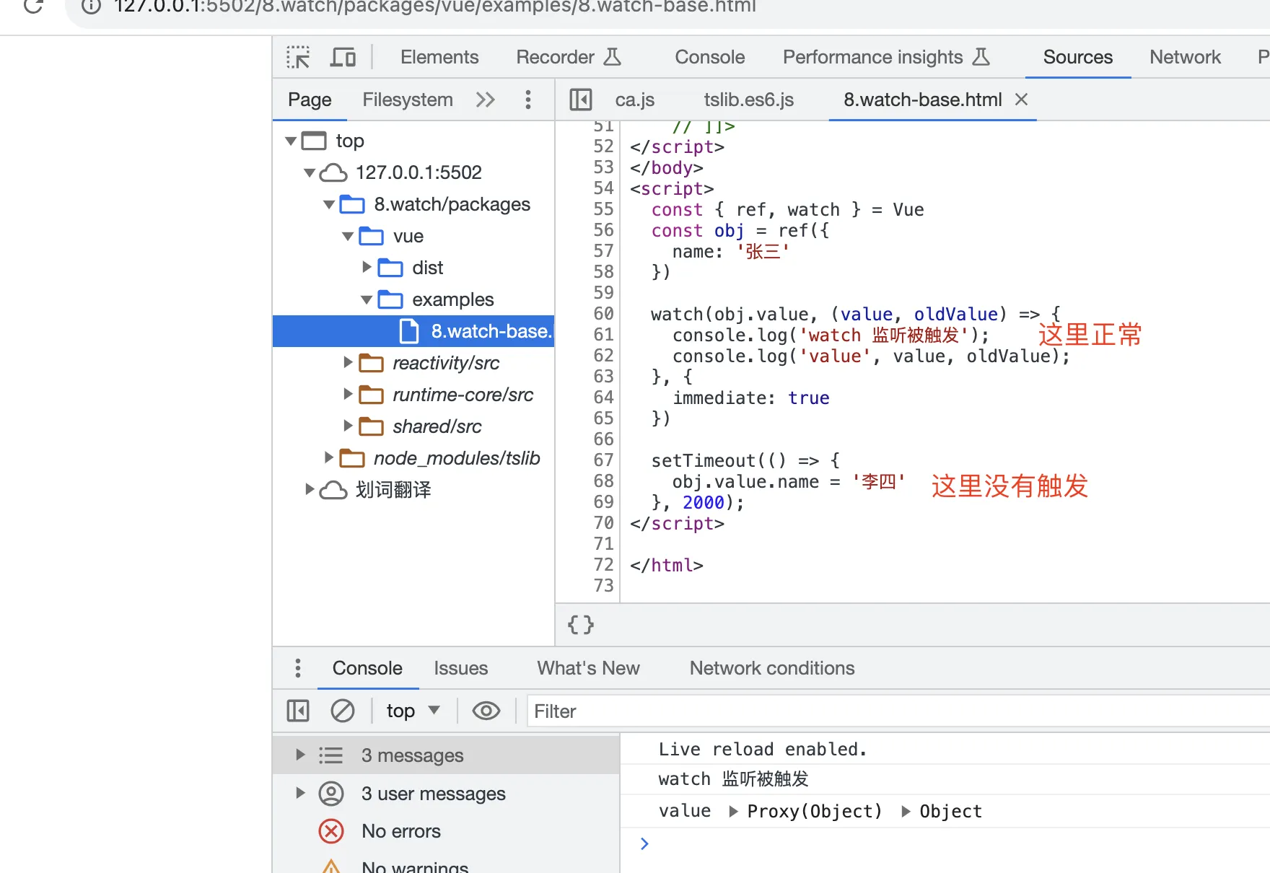Click the 3 user messages person icon

[331, 793]
